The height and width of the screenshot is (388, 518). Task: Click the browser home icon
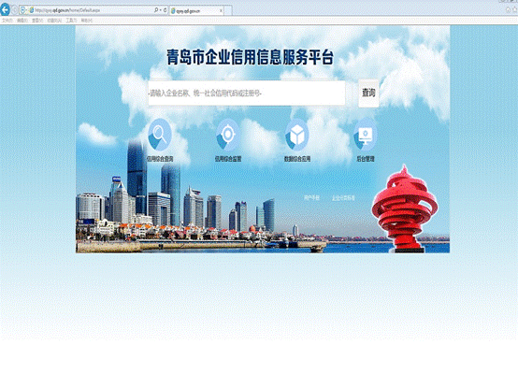pyautogui.click(x=508, y=10)
